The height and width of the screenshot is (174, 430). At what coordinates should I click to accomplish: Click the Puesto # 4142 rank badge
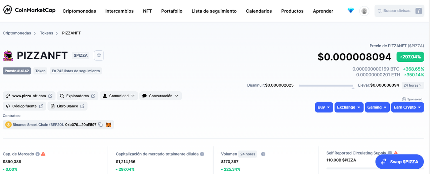pos(17,71)
